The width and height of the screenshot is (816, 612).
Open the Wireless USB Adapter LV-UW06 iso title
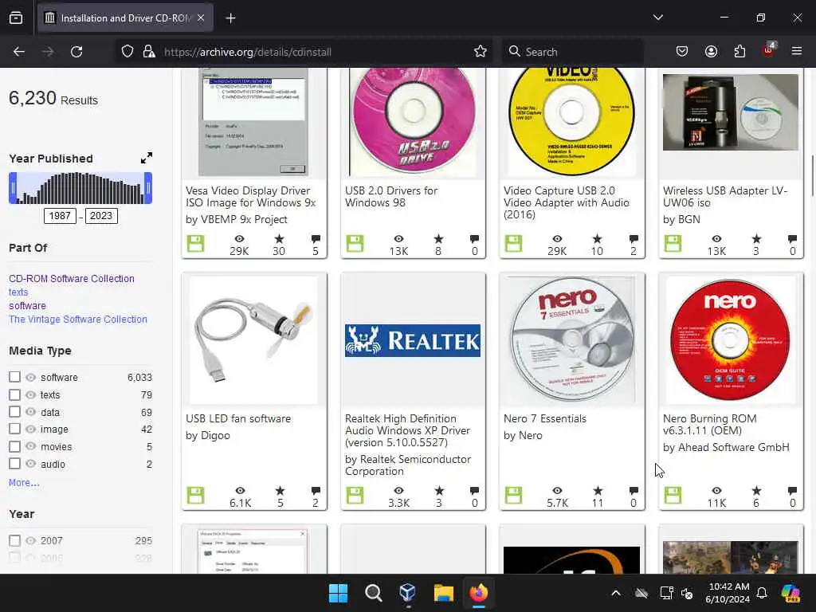click(x=725, y=197)
